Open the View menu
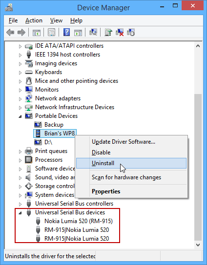Viewport: 207px width, 265px height. [x=56, y=20]
